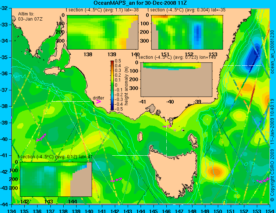Click the magenta drifter track near 146E, 39S

167,126
